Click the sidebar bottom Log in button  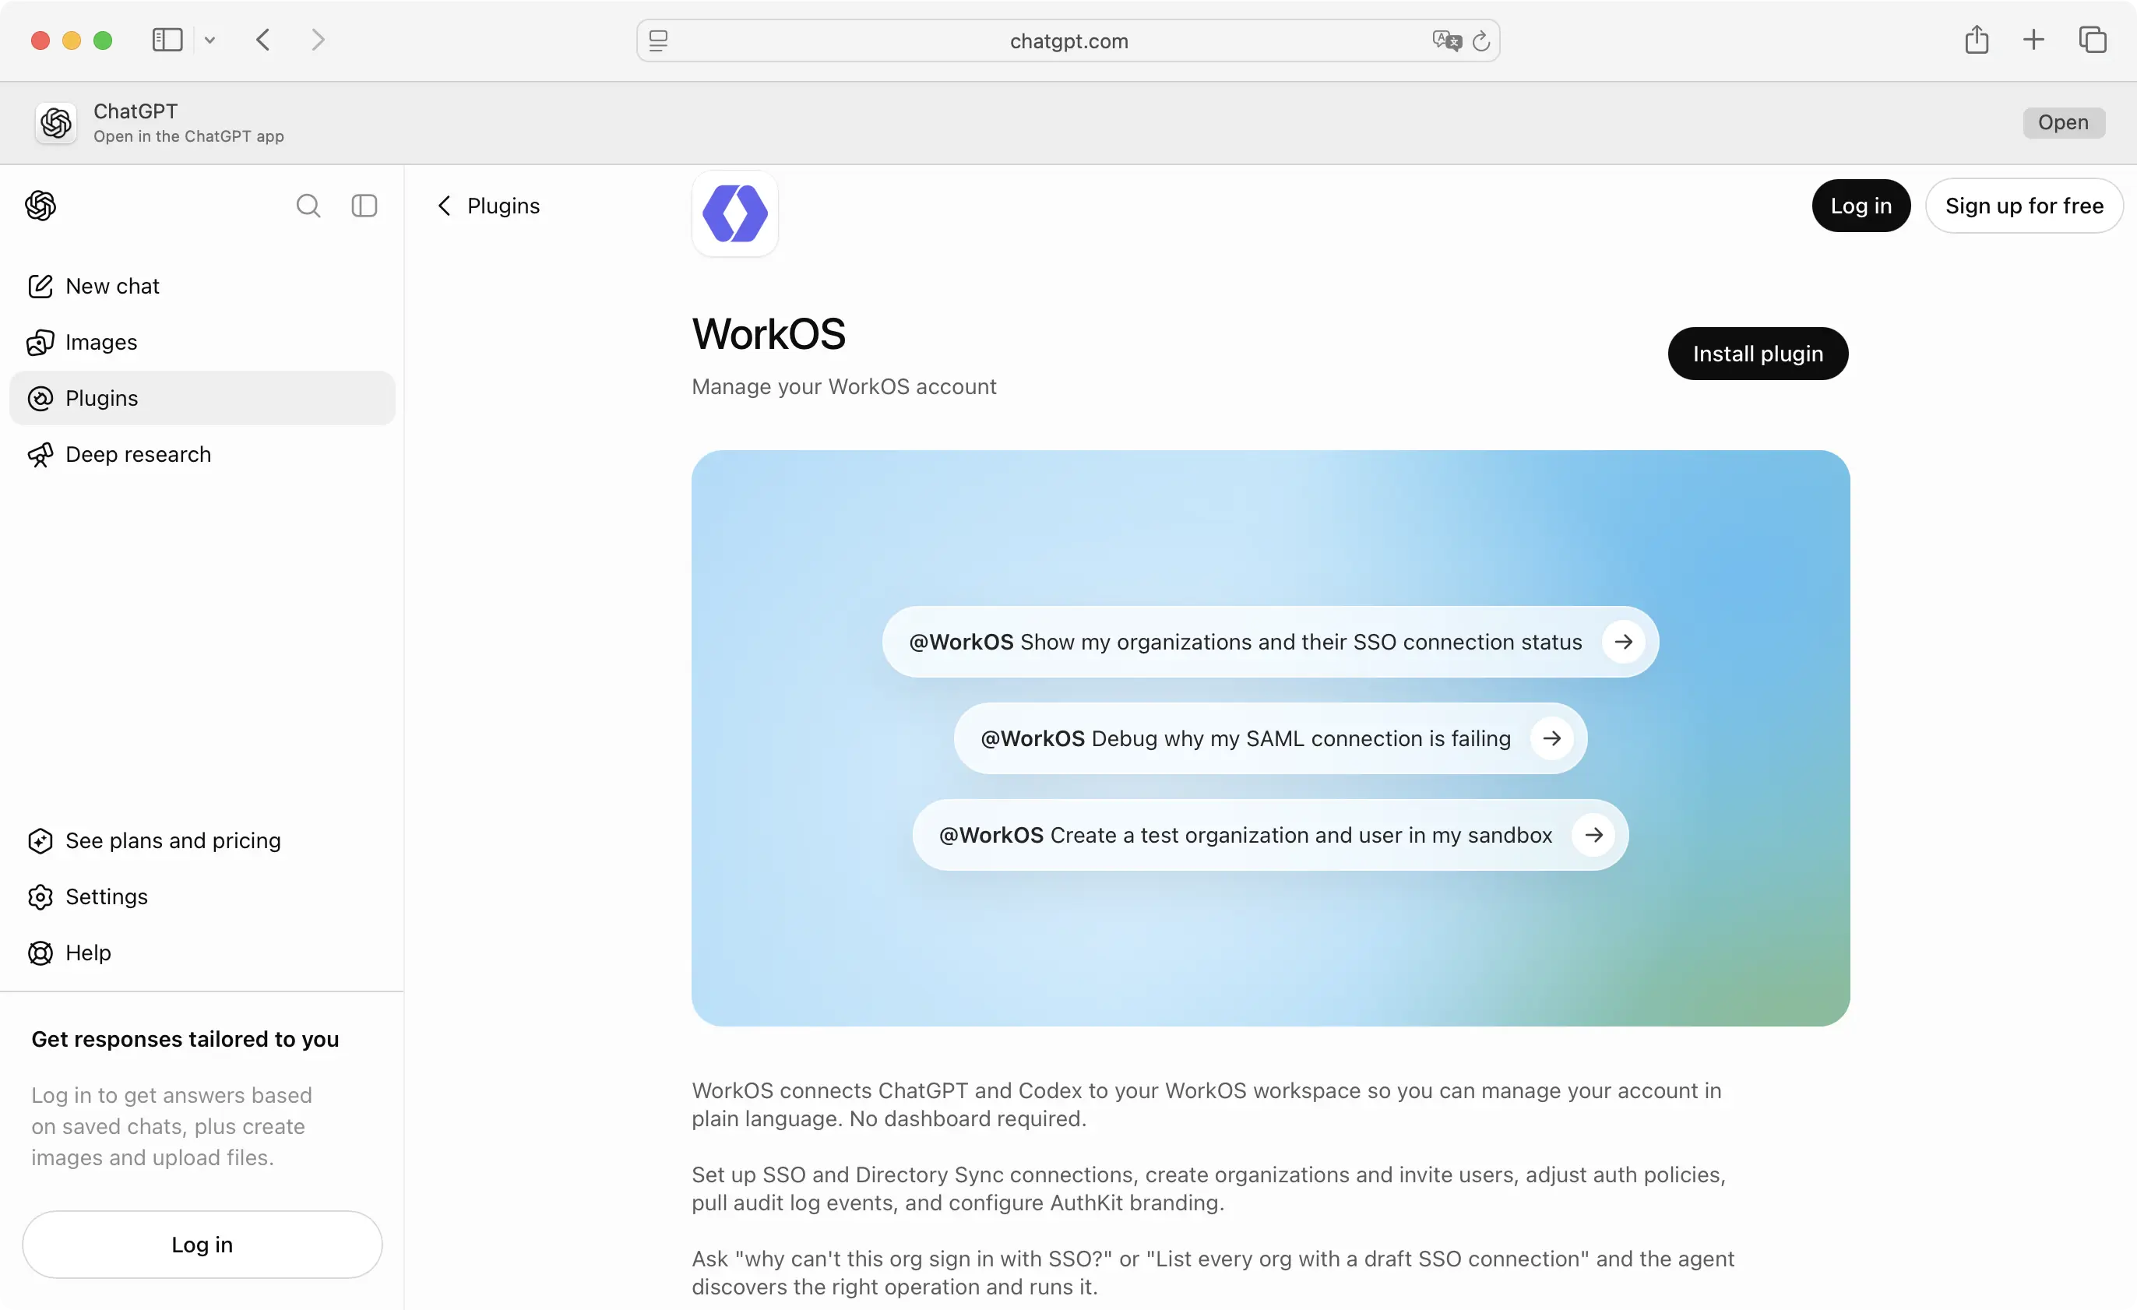[x=202, y=1244]
